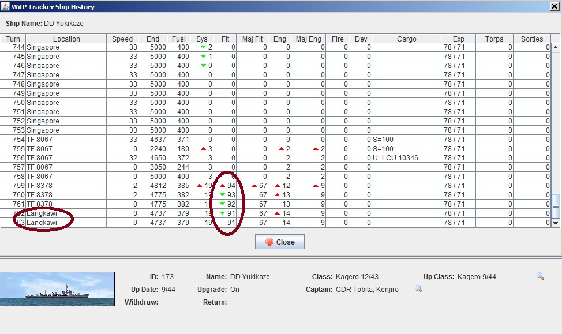This screenshot has width=562, height=334.
Task: Select the turn 753 Singapore row
Action: (x=275, y=130)
